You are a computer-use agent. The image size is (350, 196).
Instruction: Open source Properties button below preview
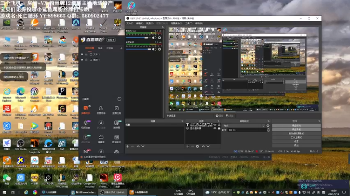[x=219, y=116]
